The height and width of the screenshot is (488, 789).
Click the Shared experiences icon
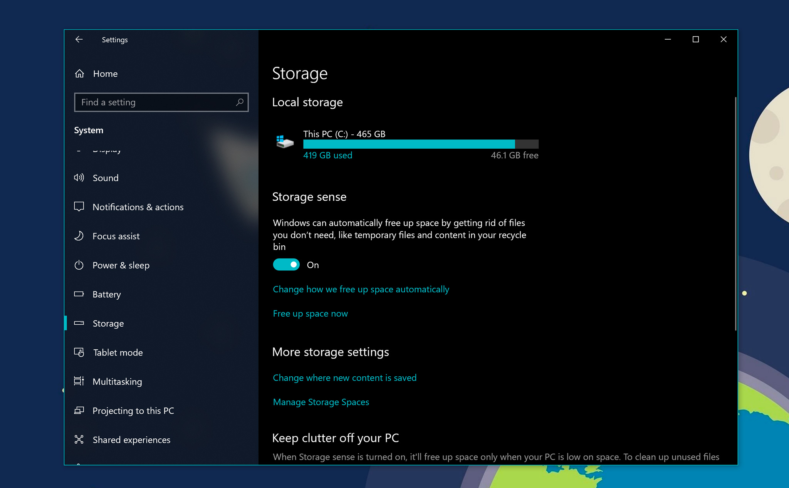[79, 439]
